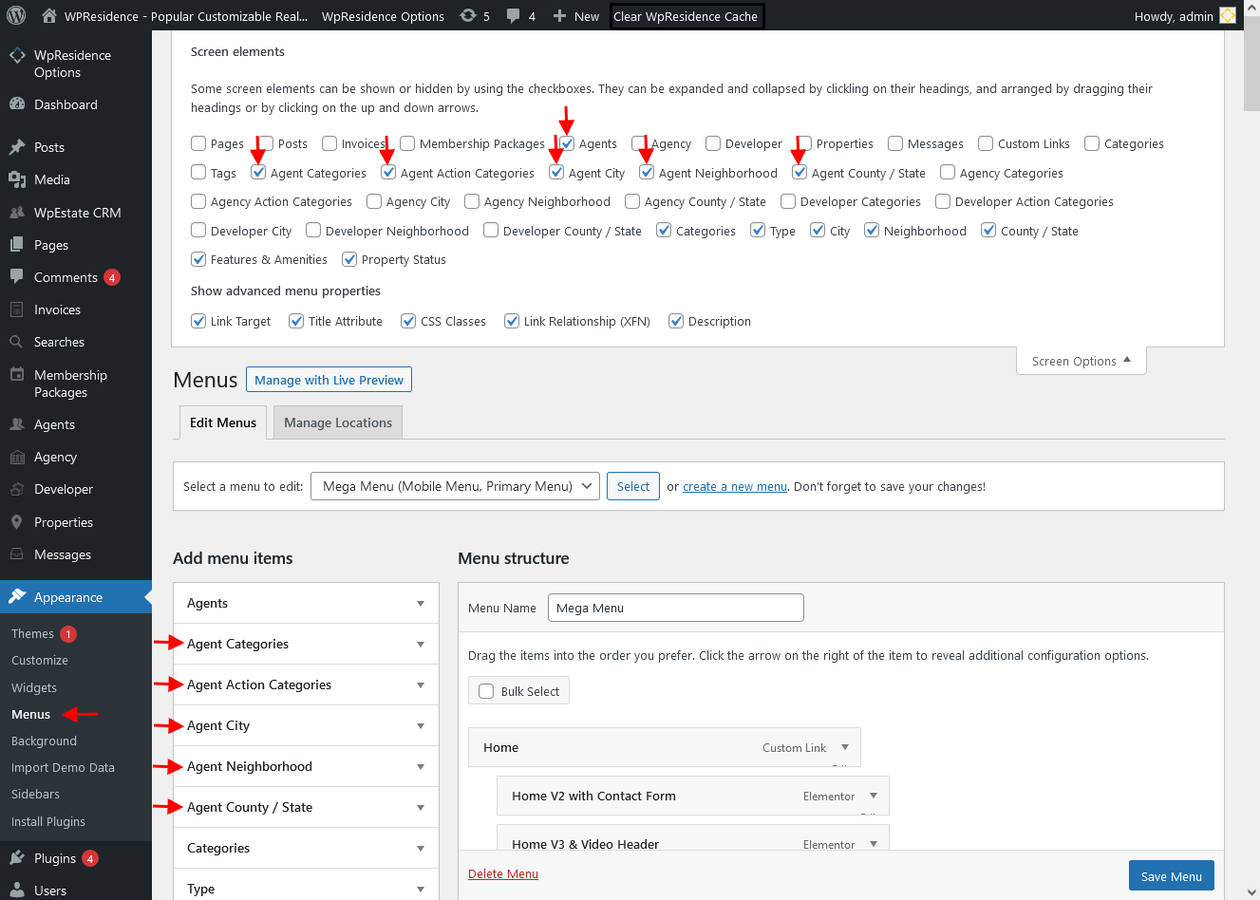Switch to the Manage Locations tab
This screenshot has height=900, width=1260.
[x=338, y=422]
